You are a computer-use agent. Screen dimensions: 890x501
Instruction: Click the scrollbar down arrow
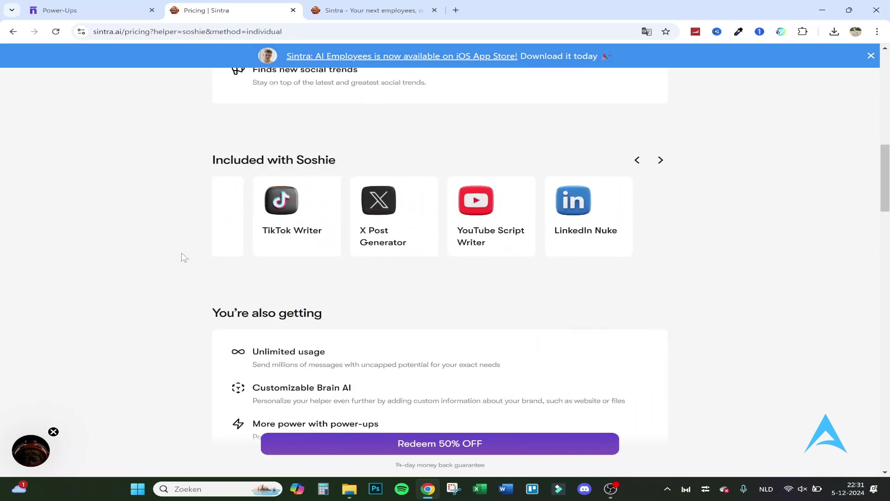(x=885, y=472)
